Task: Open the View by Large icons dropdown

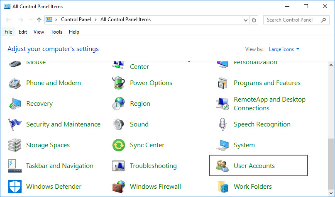Action: [284, 49]
